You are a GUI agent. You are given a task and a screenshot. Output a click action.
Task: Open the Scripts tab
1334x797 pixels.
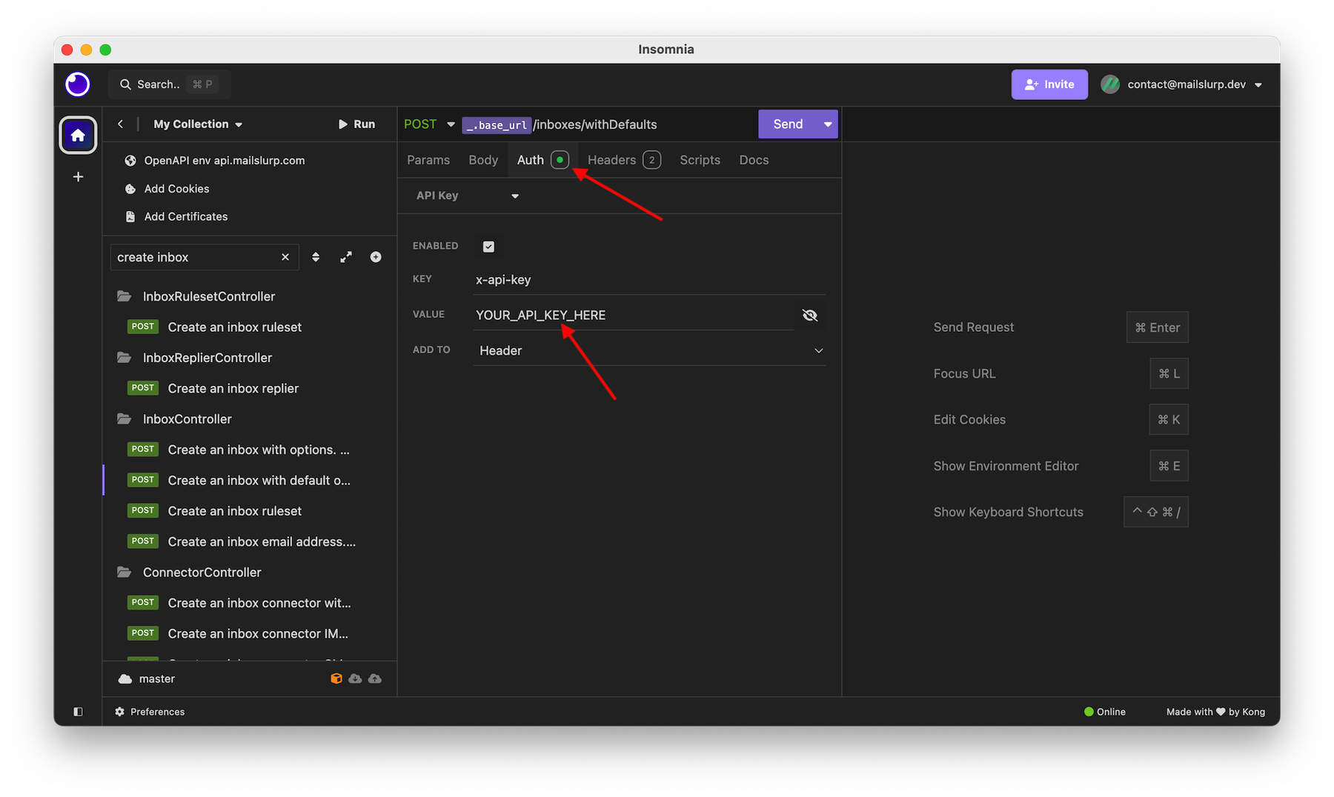coord(700,160)
